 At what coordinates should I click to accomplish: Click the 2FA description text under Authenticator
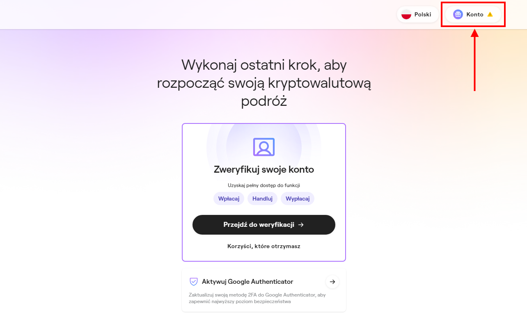(x=257, y=298)
